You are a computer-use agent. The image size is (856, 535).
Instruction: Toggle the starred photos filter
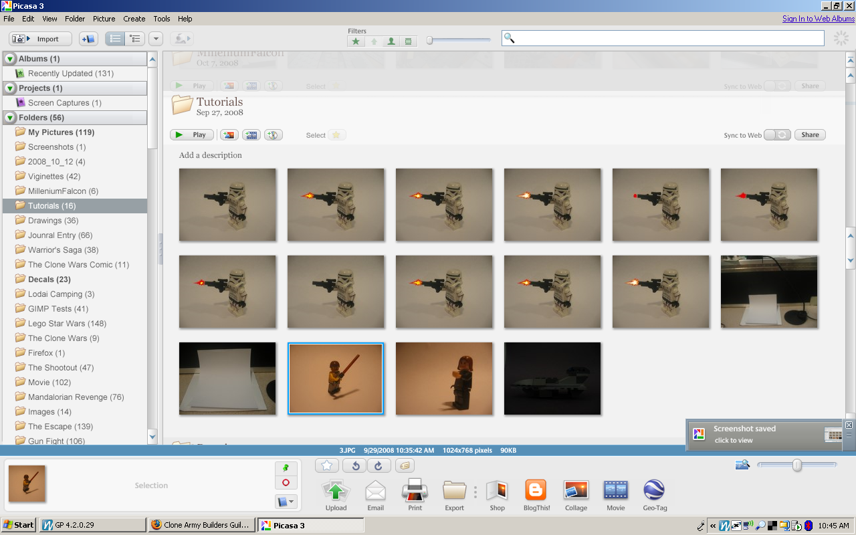coord(356,41)
